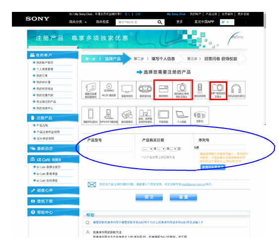Open the purchase year (年) dropdown
The width and height of the screenshot is (278, 250).
(147, 149)
